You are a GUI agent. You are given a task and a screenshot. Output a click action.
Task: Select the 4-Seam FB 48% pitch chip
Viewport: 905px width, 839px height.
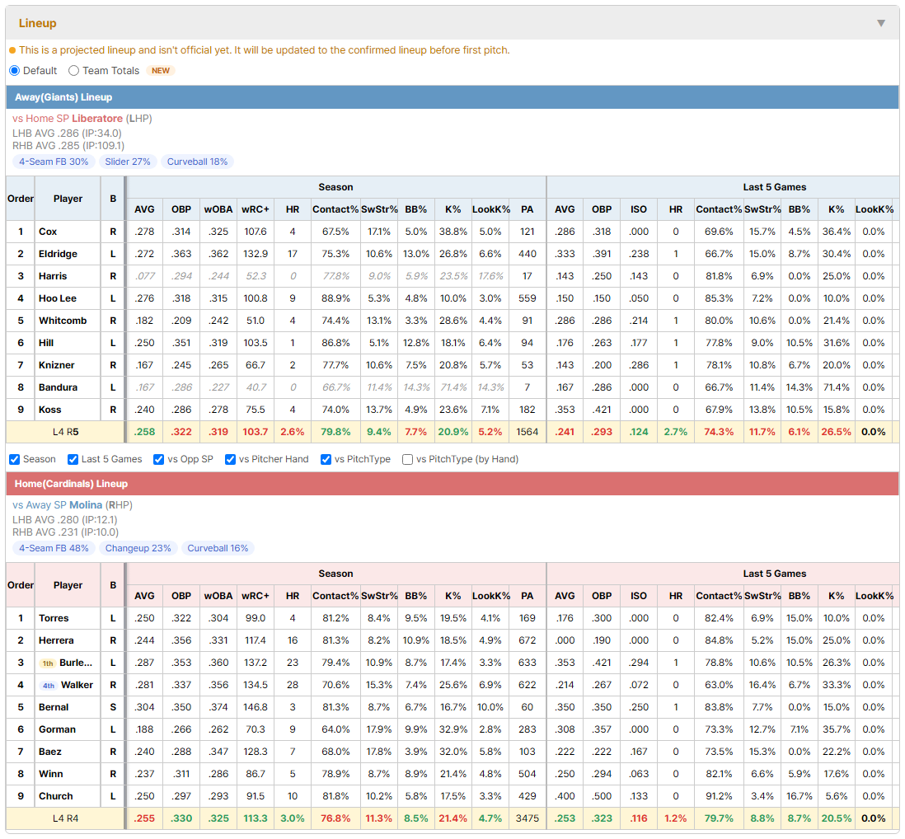point(54,548)
